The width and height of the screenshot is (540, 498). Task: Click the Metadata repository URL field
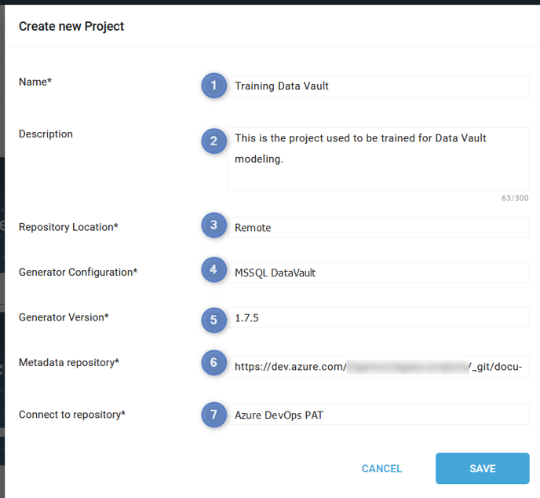(378, 367)
